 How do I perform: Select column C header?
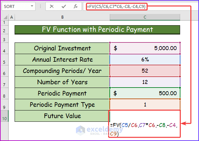tap(145, 17)
